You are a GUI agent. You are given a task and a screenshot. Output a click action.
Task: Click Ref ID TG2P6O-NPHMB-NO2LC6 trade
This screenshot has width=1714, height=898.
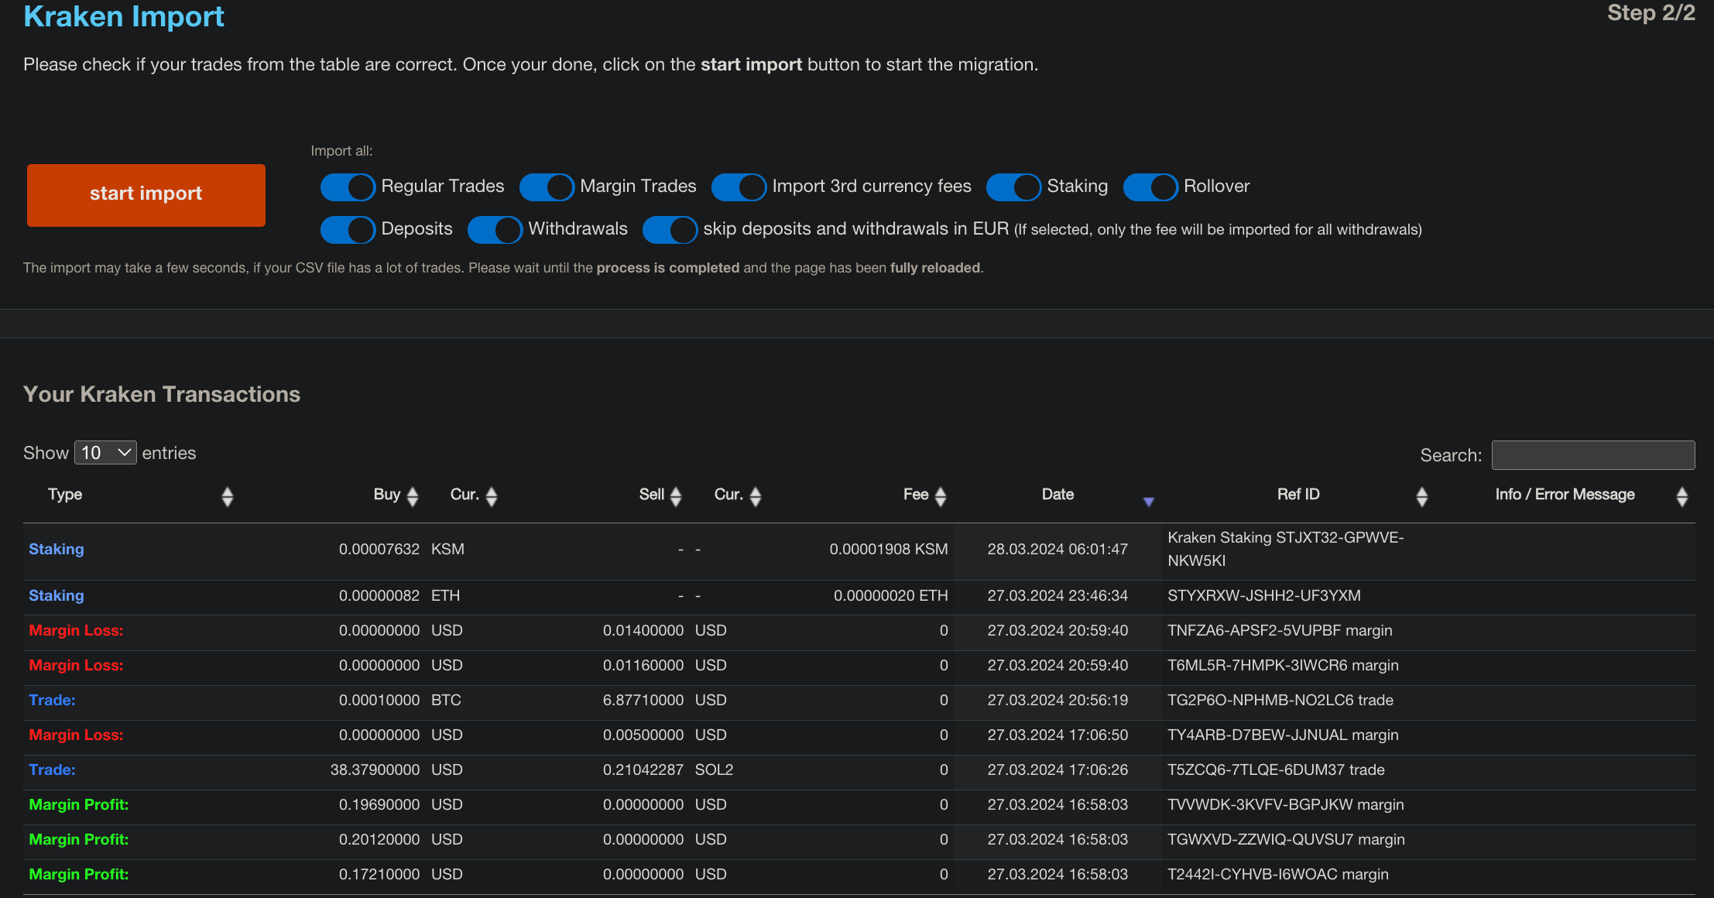(1280, 700)
